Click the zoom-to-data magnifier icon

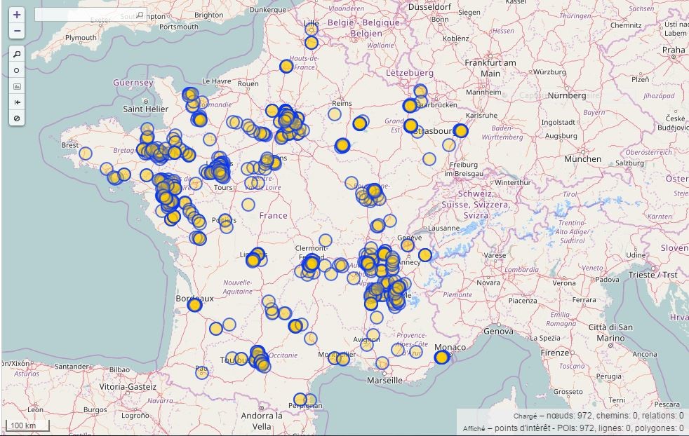(17, 55)
